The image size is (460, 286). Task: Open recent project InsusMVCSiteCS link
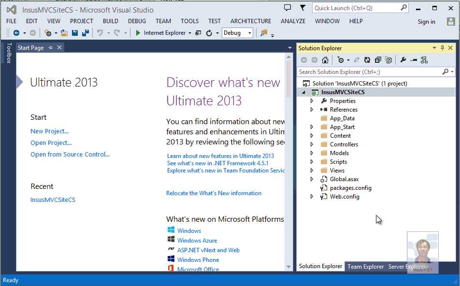[53, 200]
